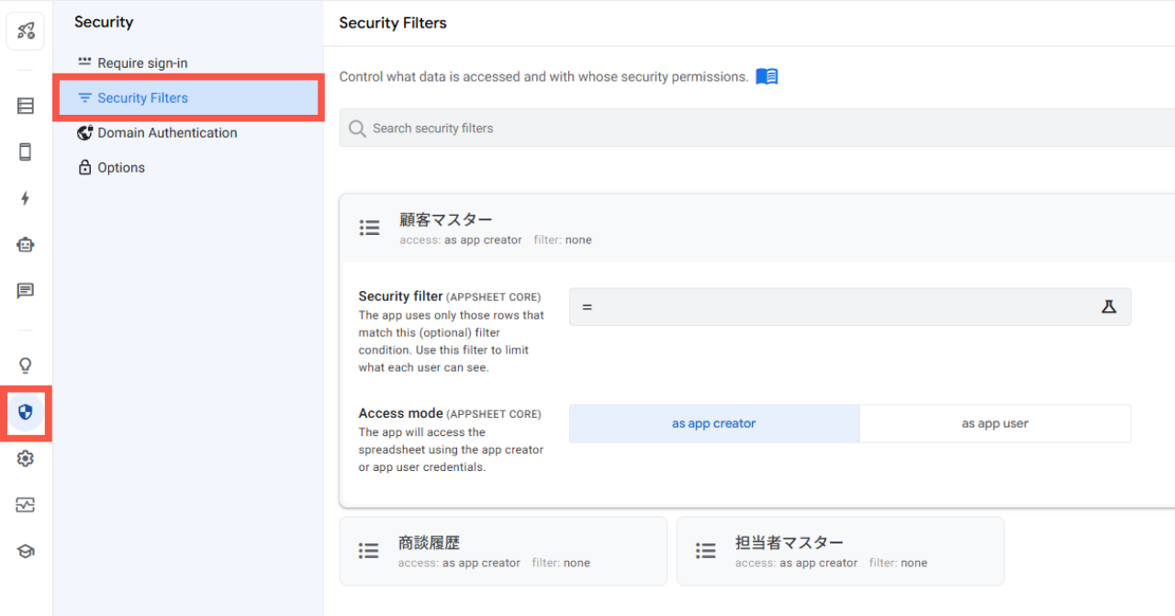Click the security filter search field
The image size is (1175, 616).
(x=643, y=127)
